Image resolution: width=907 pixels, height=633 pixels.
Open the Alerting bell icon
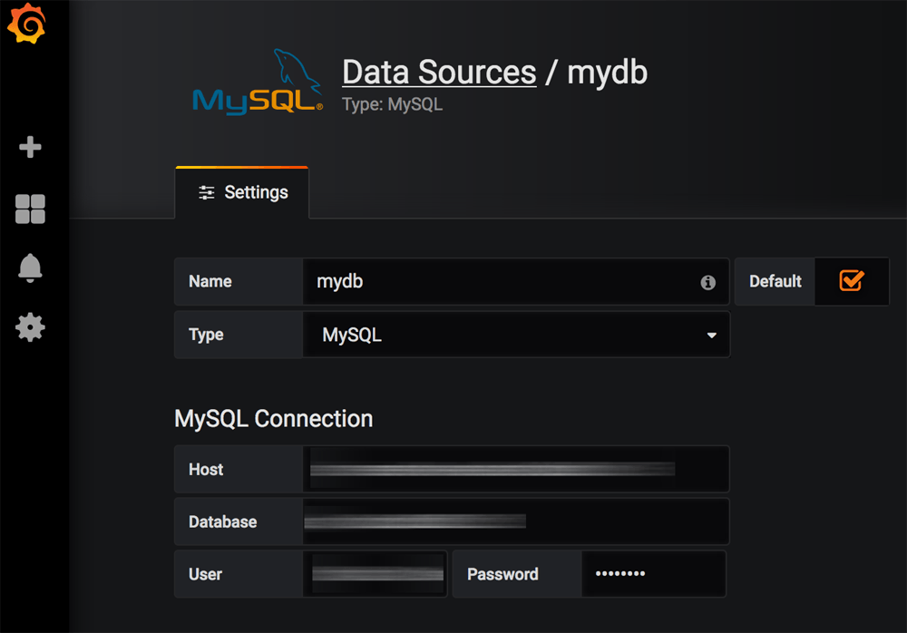[30, 268]
